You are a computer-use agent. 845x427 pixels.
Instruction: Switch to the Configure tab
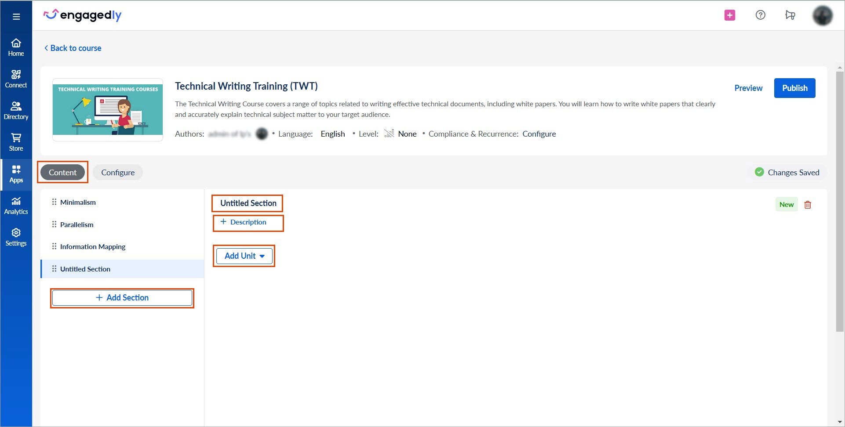(117, 172)
